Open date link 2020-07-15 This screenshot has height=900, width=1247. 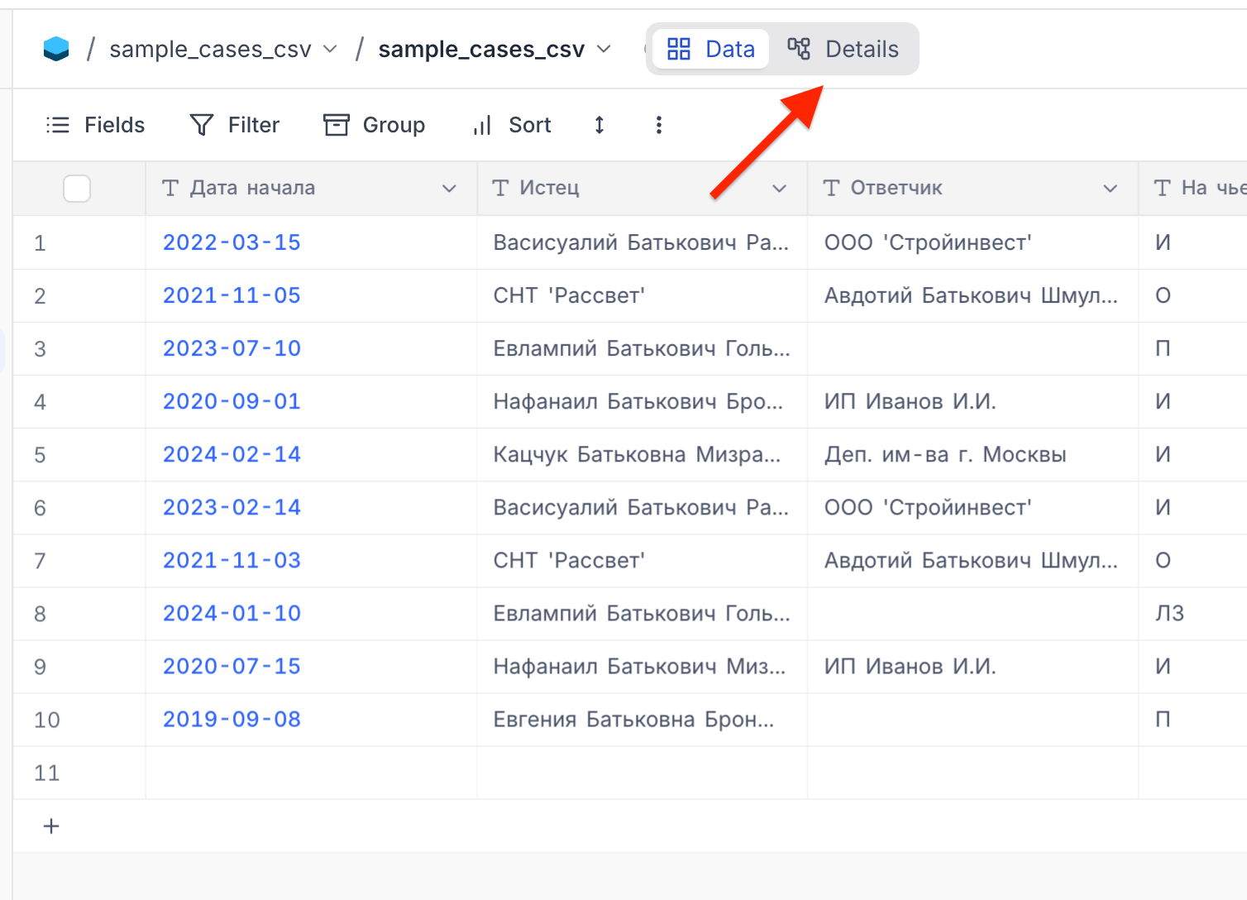[232, 666]
